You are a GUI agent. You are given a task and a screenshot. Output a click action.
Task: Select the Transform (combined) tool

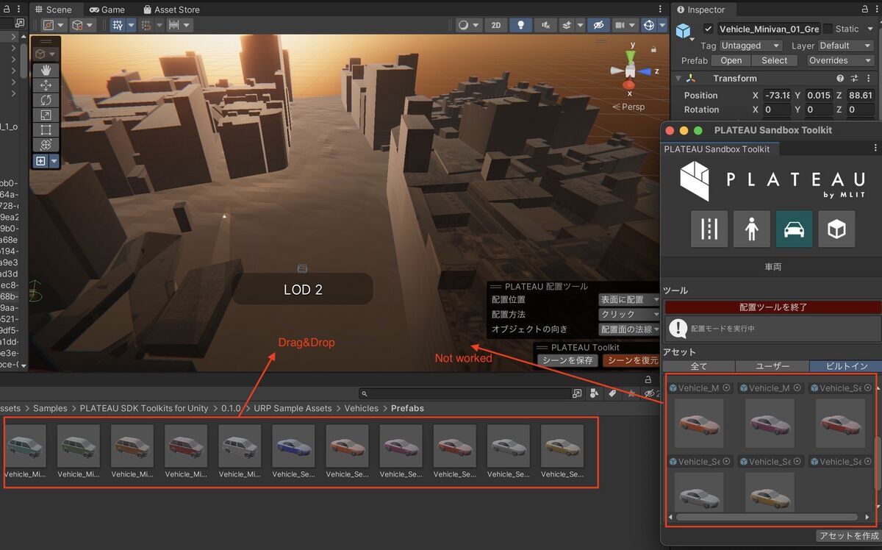click(46, 145)
